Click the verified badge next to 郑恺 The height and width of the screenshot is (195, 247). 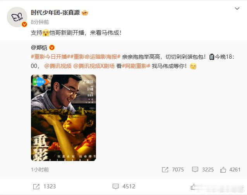[52, 47]
